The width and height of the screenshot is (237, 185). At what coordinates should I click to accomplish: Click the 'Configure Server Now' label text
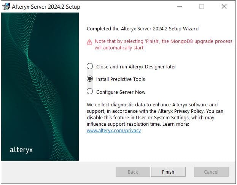pos(121,92)
